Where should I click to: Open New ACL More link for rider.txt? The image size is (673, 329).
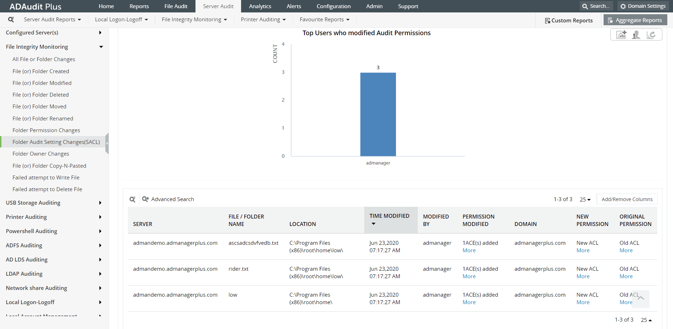coord(583,276)
